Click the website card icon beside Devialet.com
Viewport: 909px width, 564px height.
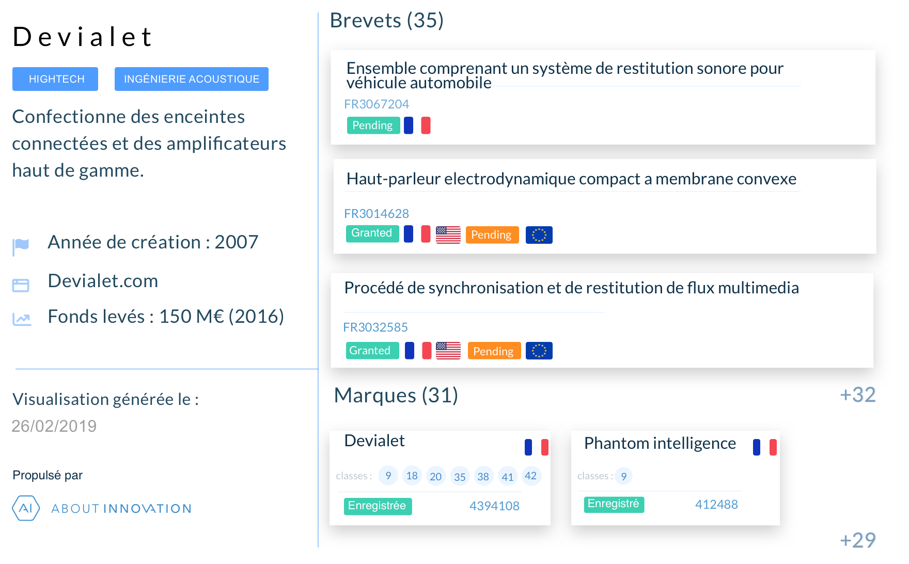(x=21, y=285)
